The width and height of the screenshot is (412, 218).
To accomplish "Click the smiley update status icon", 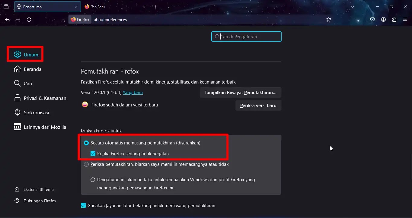I will click(85, 105).
